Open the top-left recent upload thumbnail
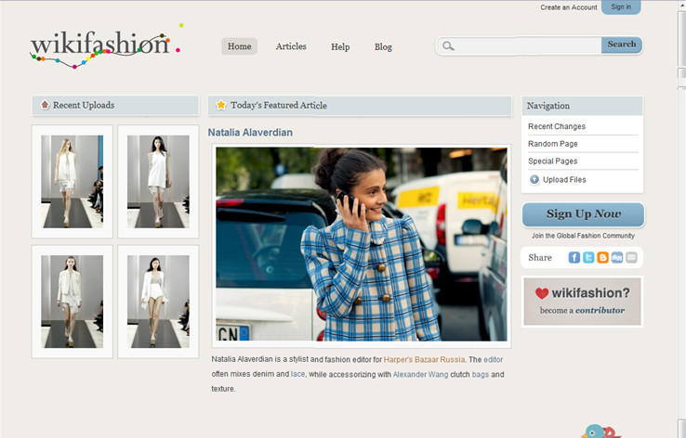The height and width of the screenshot is (438, 686). pos(72,182)
